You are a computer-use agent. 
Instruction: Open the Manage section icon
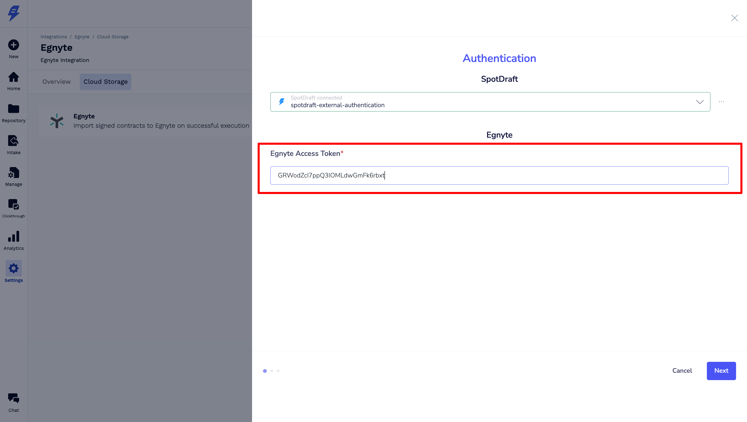tap(14, 173)
